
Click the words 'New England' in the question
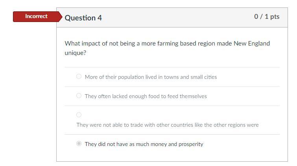pos(252,44)
